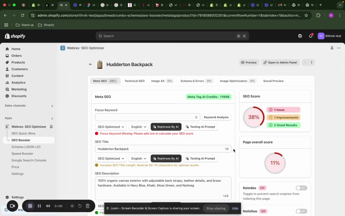Click the Focus Keyword input field
Image resolution: width=345 pixels, height=216 pixels.
click(147, 117)
